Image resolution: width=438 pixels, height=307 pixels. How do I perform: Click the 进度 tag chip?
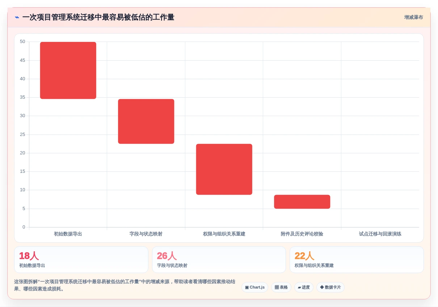point(304,287)
